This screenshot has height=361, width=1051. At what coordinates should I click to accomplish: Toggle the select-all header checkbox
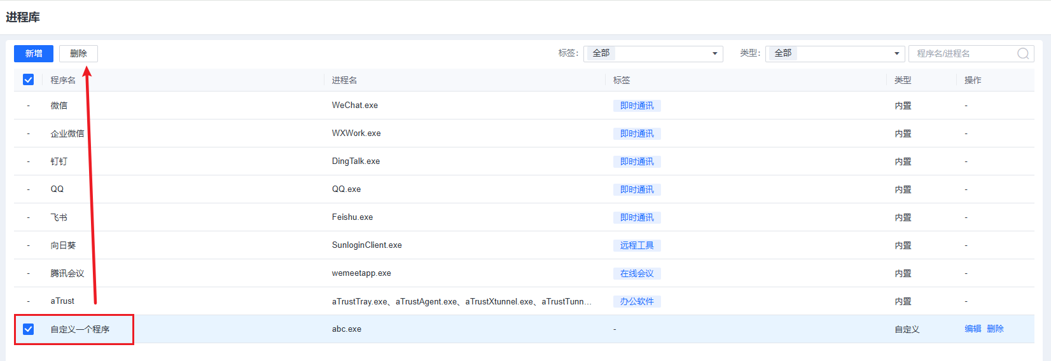pyautogui.click(x=28, y=79)
